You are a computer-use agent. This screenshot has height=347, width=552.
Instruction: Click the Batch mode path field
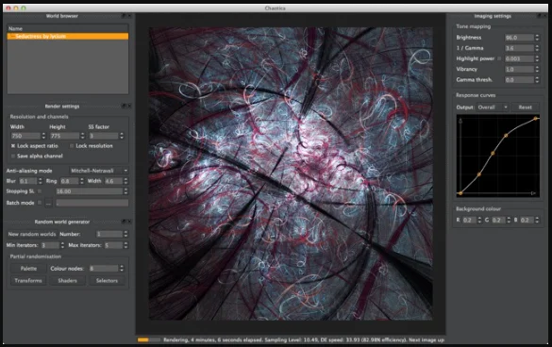(92, 203)
